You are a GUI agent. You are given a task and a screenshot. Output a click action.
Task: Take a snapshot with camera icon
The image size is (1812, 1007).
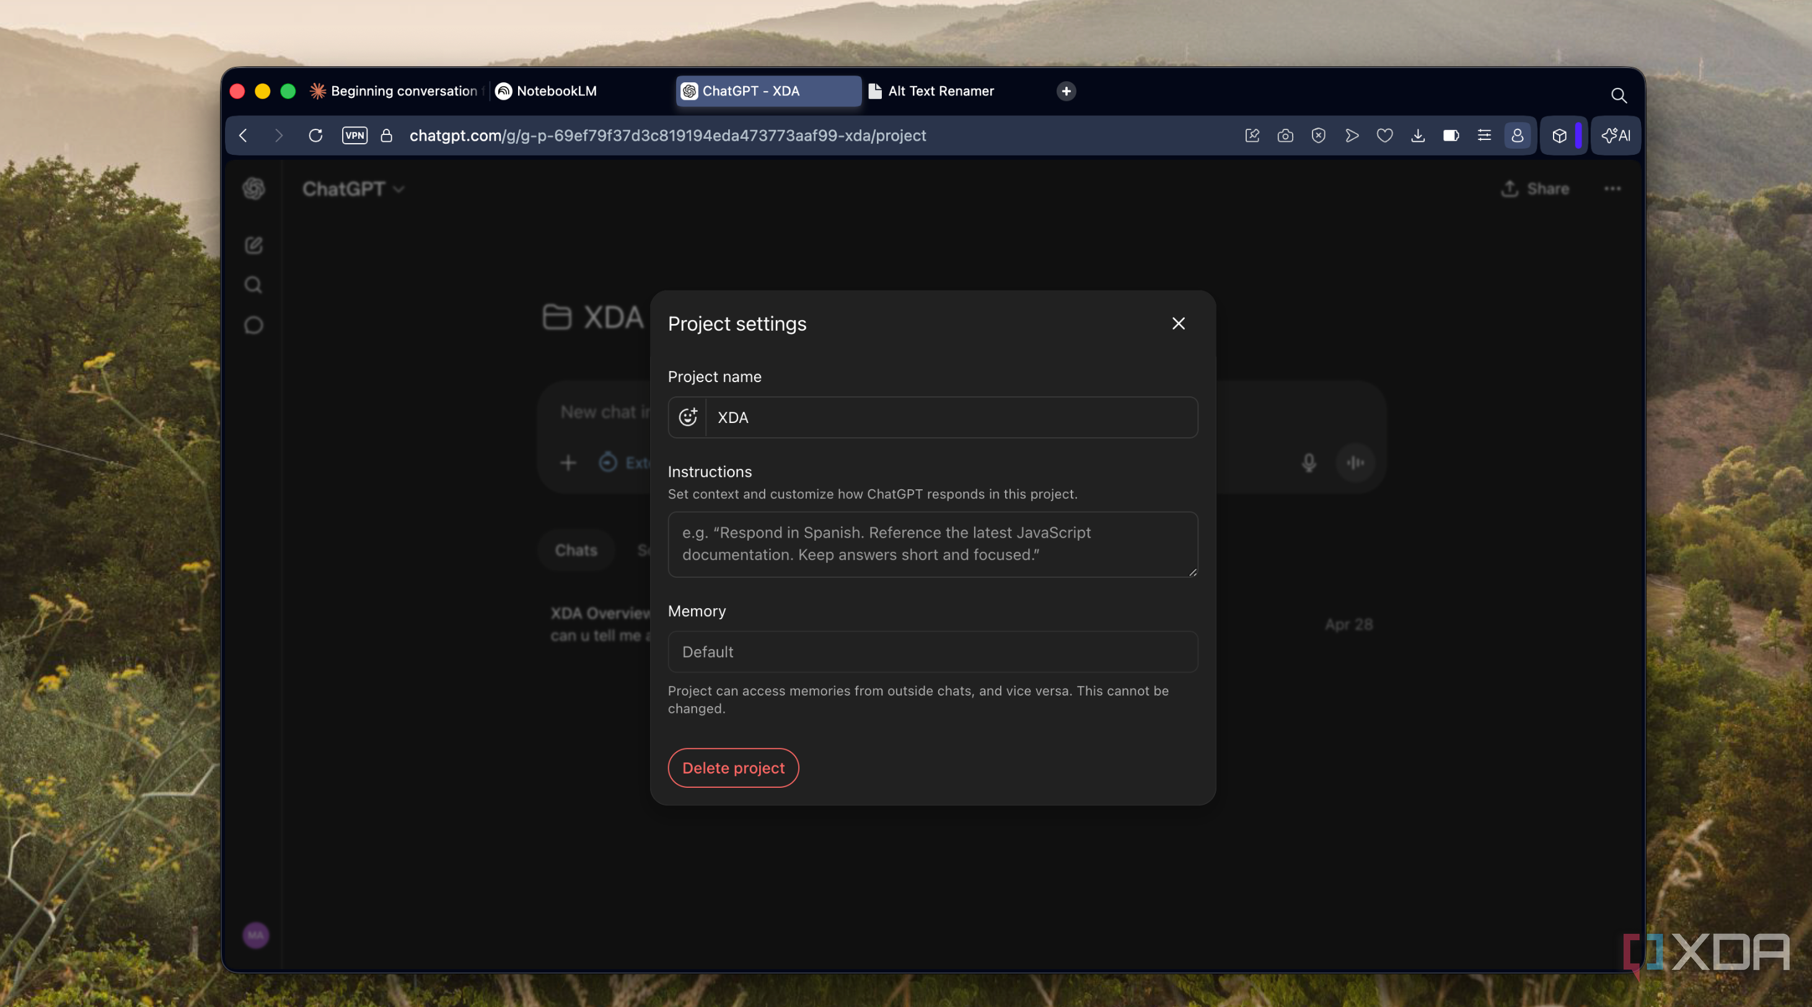coord(1285,135)
